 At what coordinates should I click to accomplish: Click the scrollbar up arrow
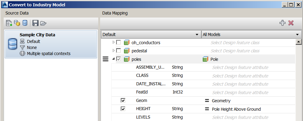tap(298, 42)
